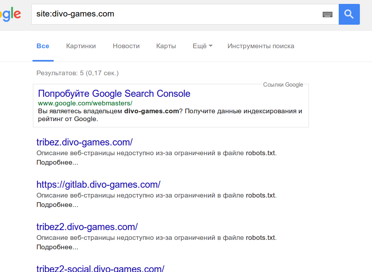Open the tribez.divo-games.com/ result
372x272 pixels.
point(85,142)
